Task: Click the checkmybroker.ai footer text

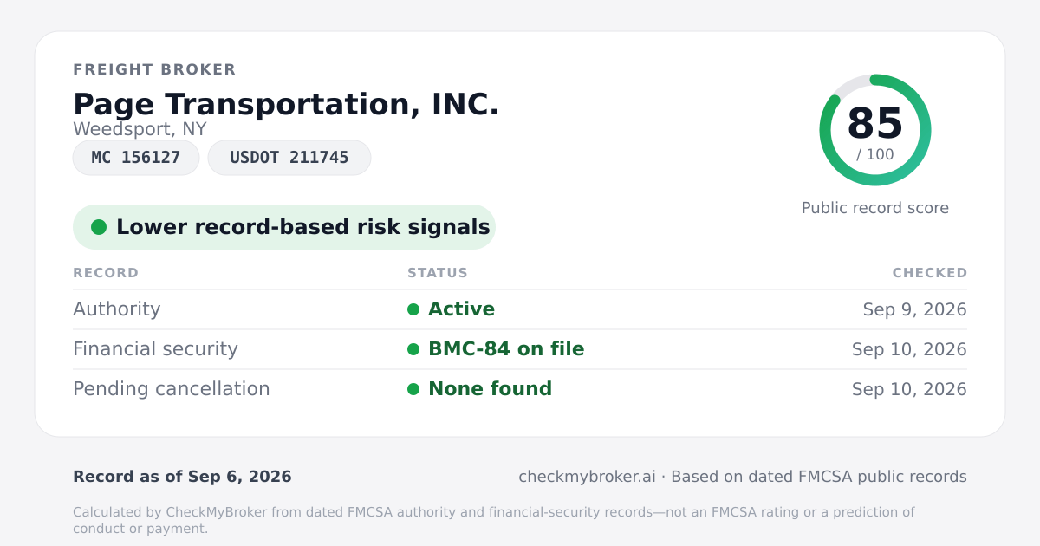Action: (587, 477)
